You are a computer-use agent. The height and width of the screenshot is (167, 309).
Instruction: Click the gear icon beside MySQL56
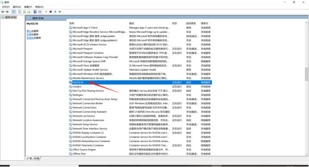[x=71, y=82]
